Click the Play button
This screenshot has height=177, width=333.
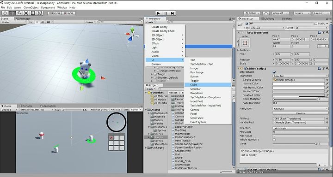pos(158,13)
